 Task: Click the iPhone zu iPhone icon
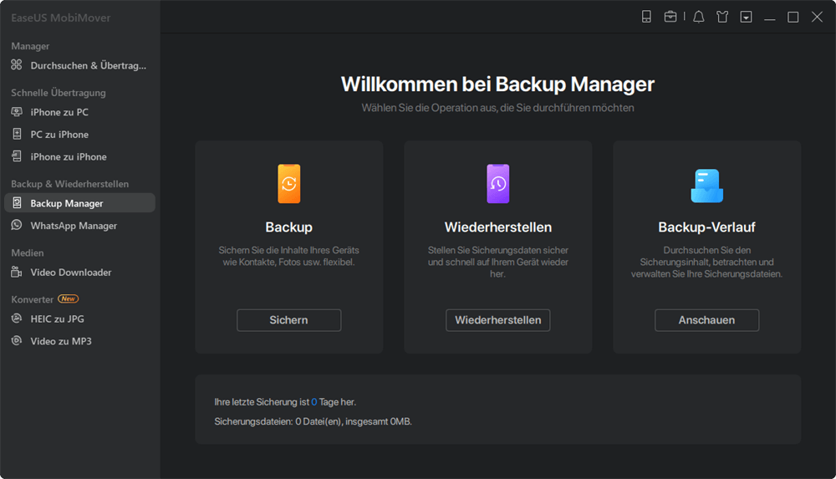17,156
